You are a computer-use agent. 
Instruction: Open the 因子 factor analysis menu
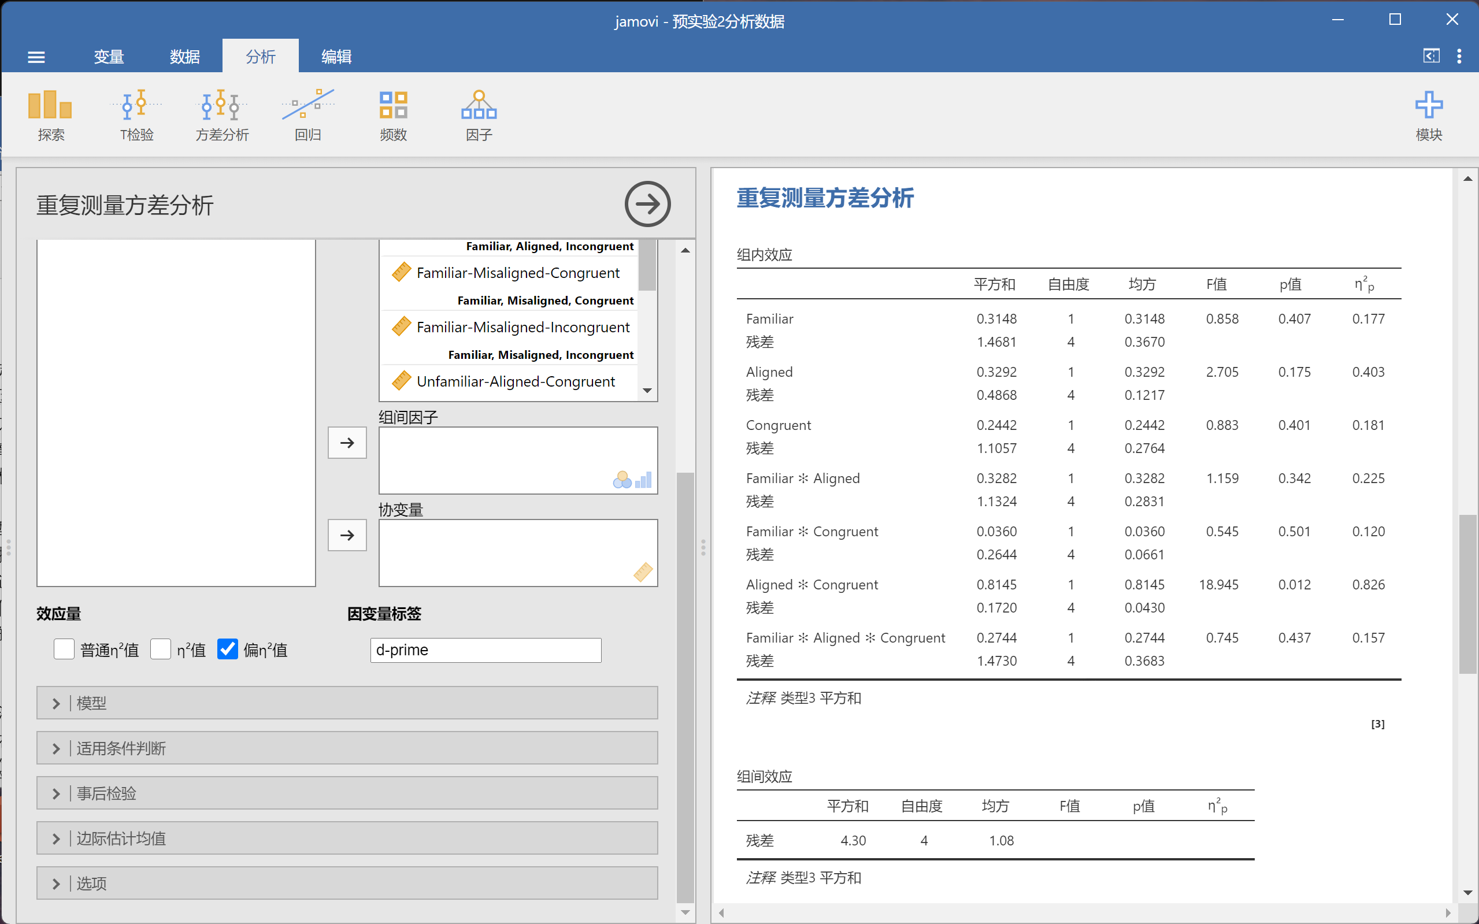point(479,115)
